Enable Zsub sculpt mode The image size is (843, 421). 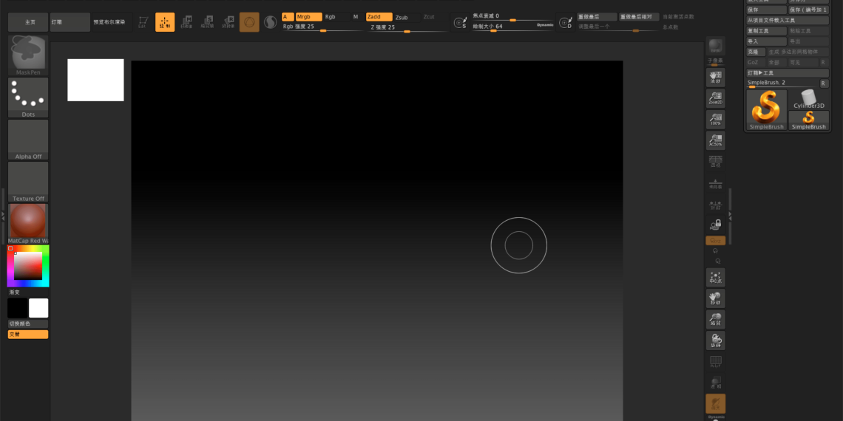[x=402, y=17]
